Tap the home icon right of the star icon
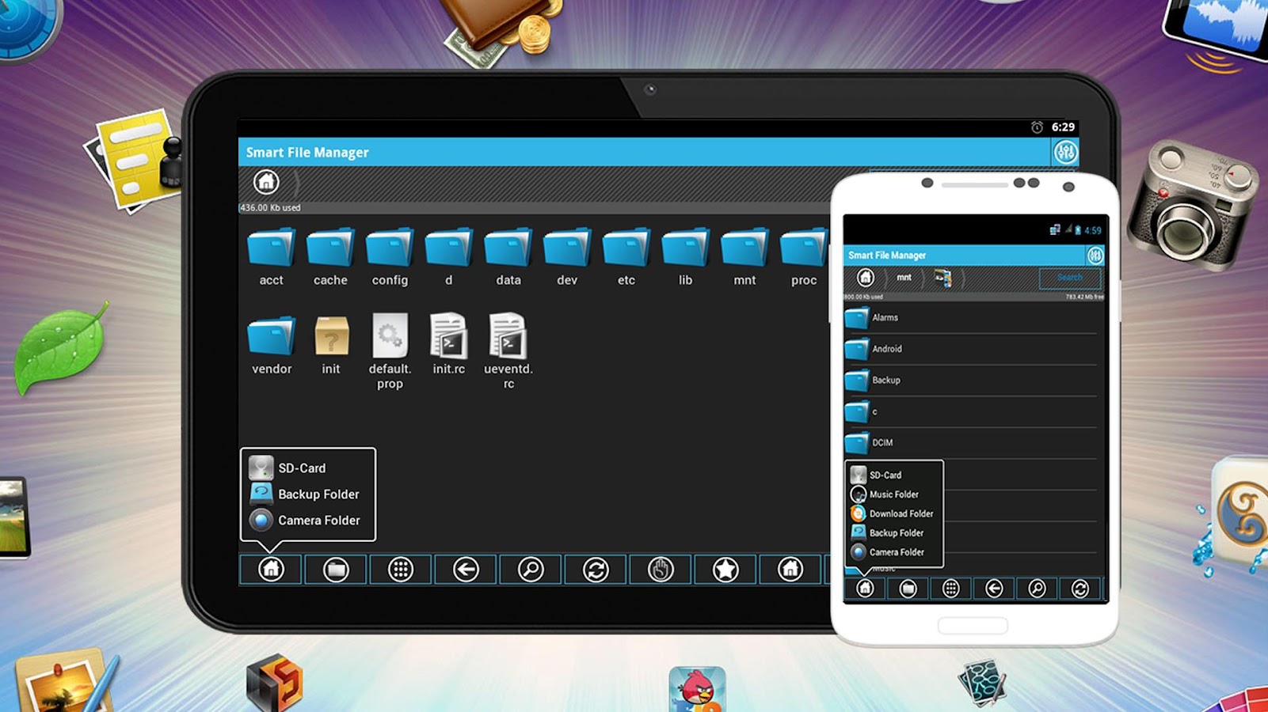The width and height of the screenshot is (1268, 712). (790, 570)
